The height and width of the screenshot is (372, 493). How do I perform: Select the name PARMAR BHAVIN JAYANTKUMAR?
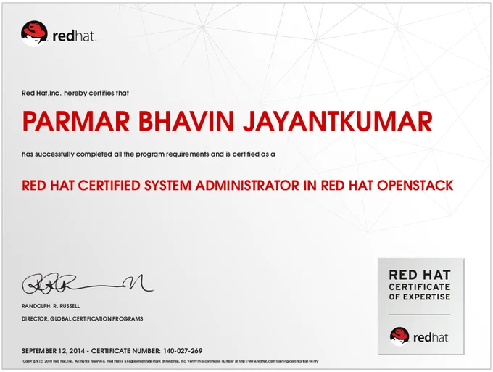(x=228, y=121)
